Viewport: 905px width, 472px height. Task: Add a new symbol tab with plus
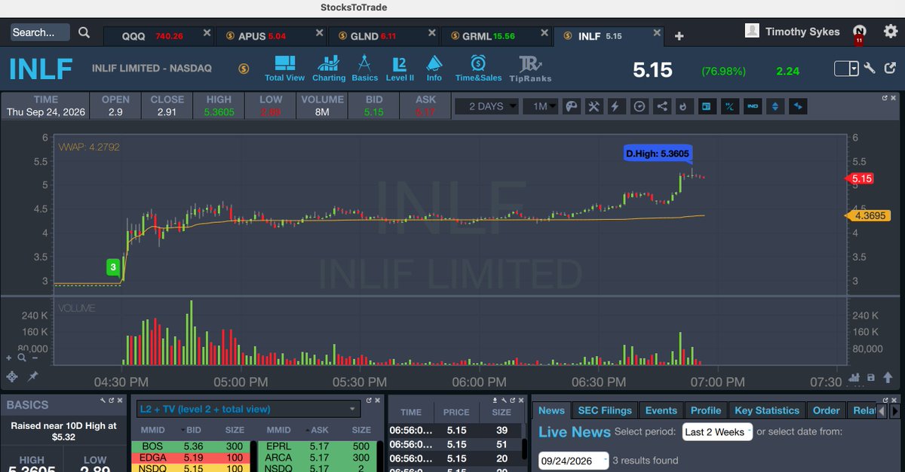pyautogui.click(x=679, y=36)
